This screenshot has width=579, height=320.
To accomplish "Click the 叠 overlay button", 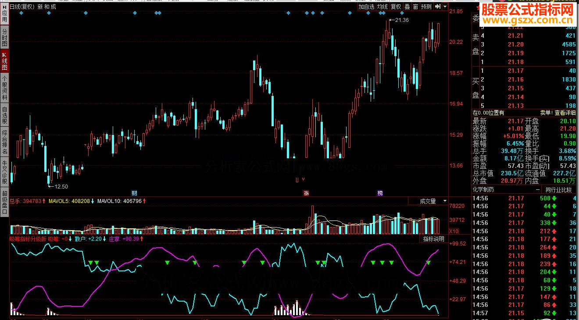I will [407, 7].
